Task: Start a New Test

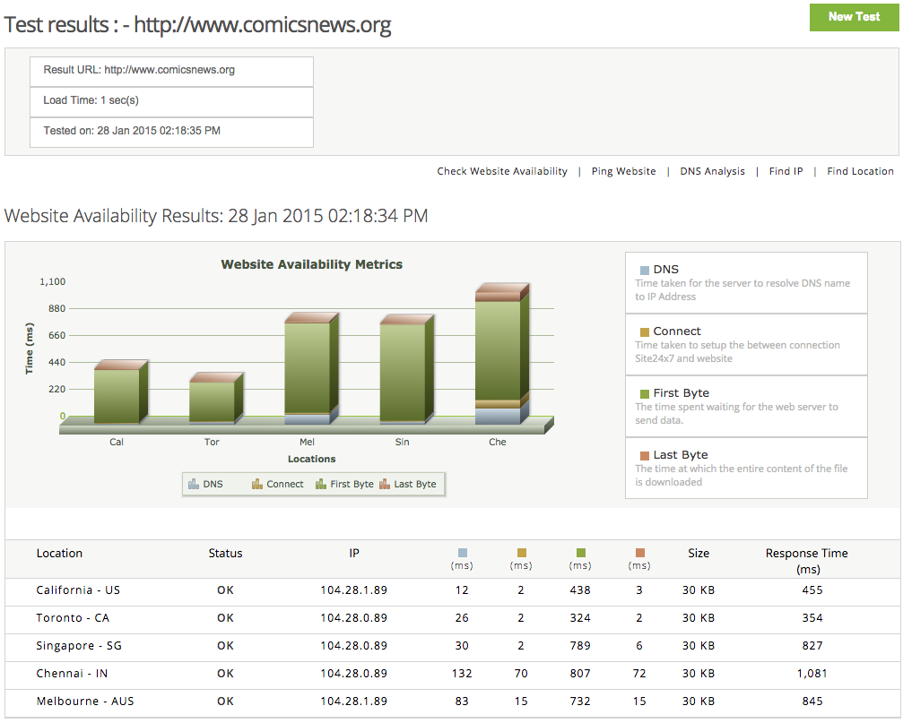Action: (854, 17)
